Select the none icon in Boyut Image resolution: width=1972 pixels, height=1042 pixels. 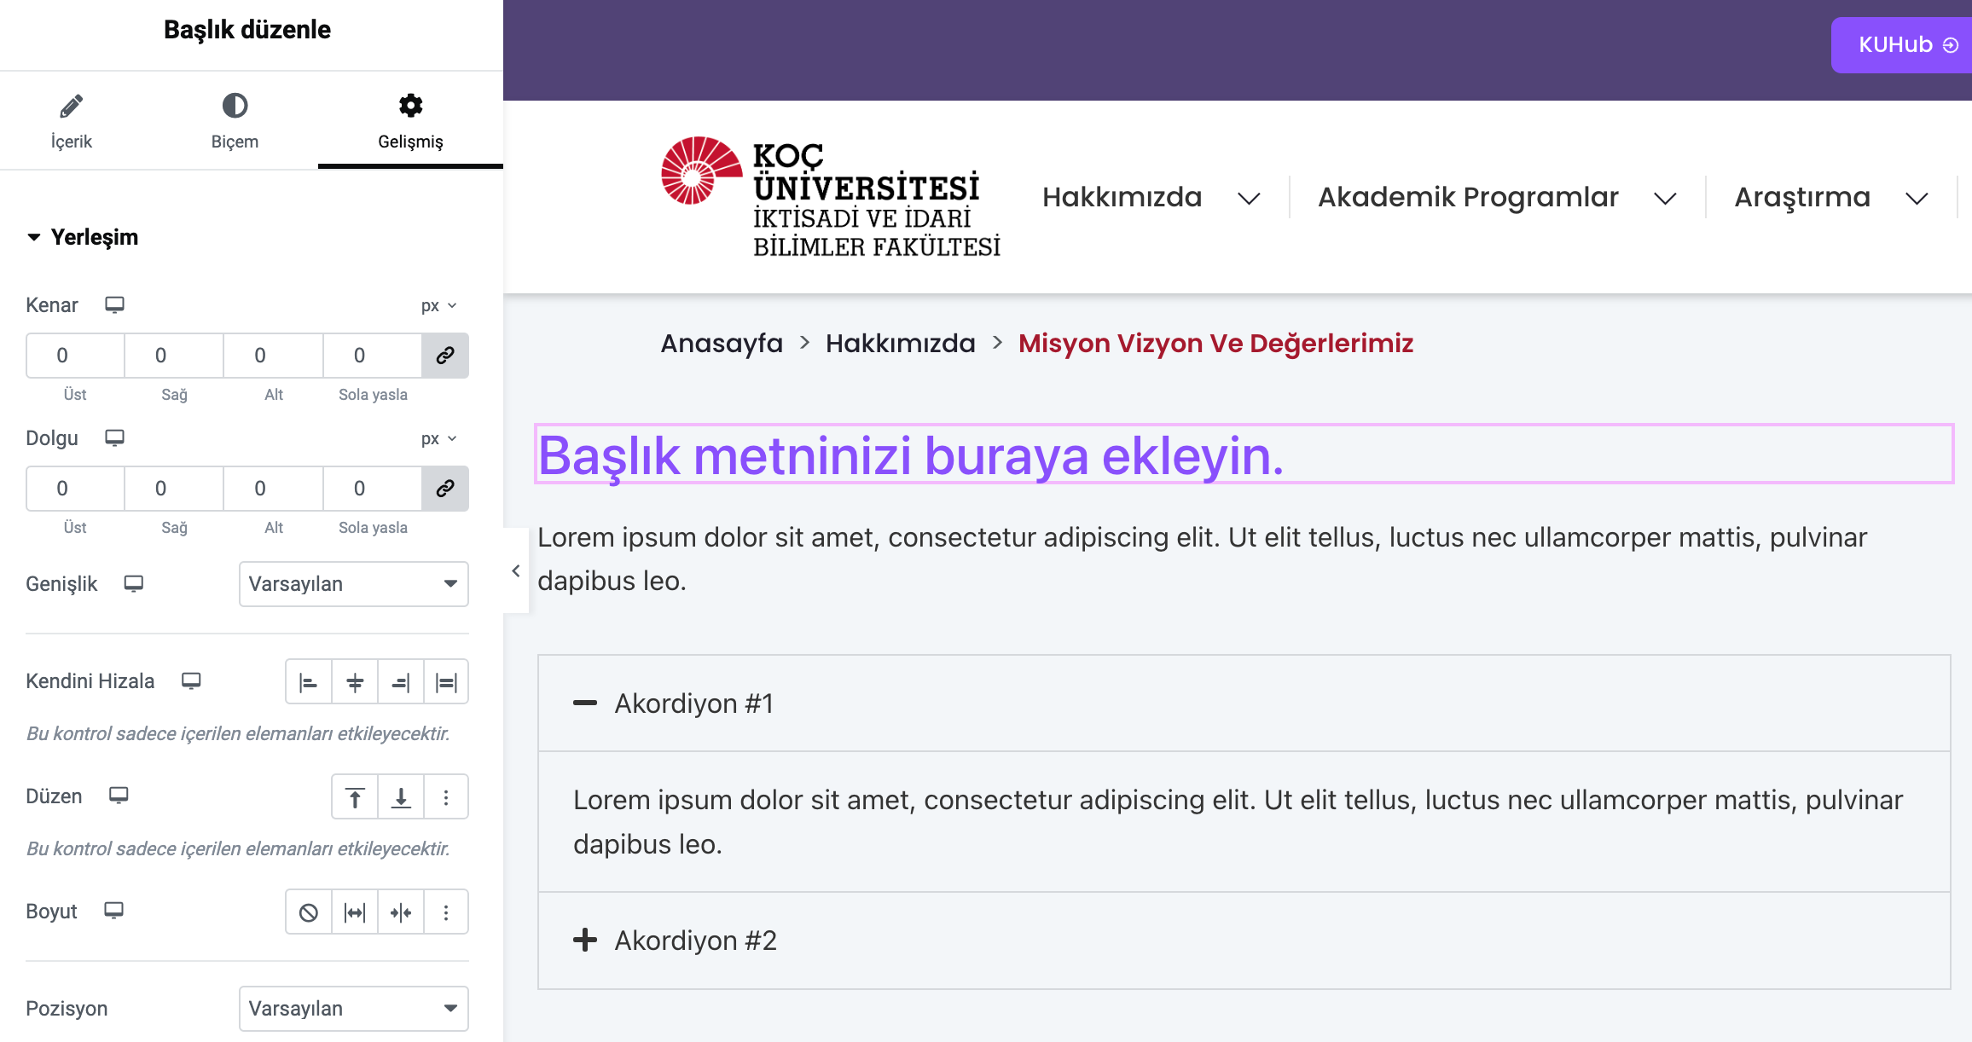coord(309,912)
